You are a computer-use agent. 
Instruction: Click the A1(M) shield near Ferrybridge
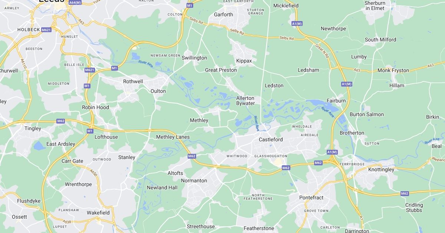(x=332, y=152)
